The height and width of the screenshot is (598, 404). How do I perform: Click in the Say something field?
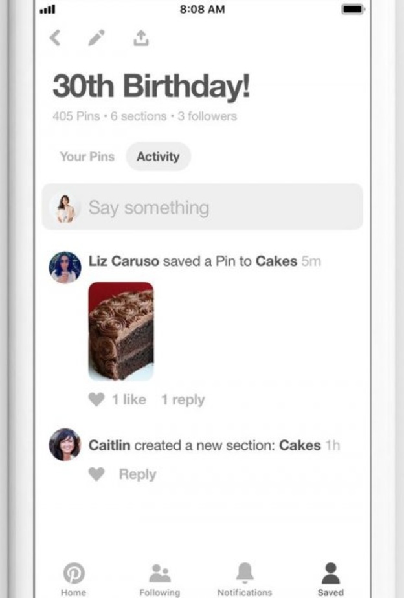[214, 208]
